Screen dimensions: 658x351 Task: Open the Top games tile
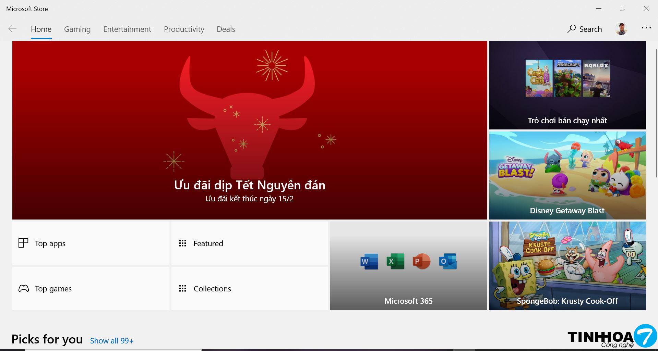(x=91, y=289)
